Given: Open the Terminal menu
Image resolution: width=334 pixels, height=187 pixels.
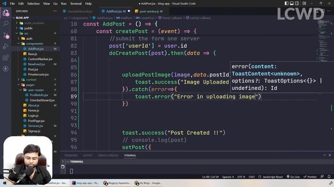Looking at the screenshot, I should tap(76, 4).
